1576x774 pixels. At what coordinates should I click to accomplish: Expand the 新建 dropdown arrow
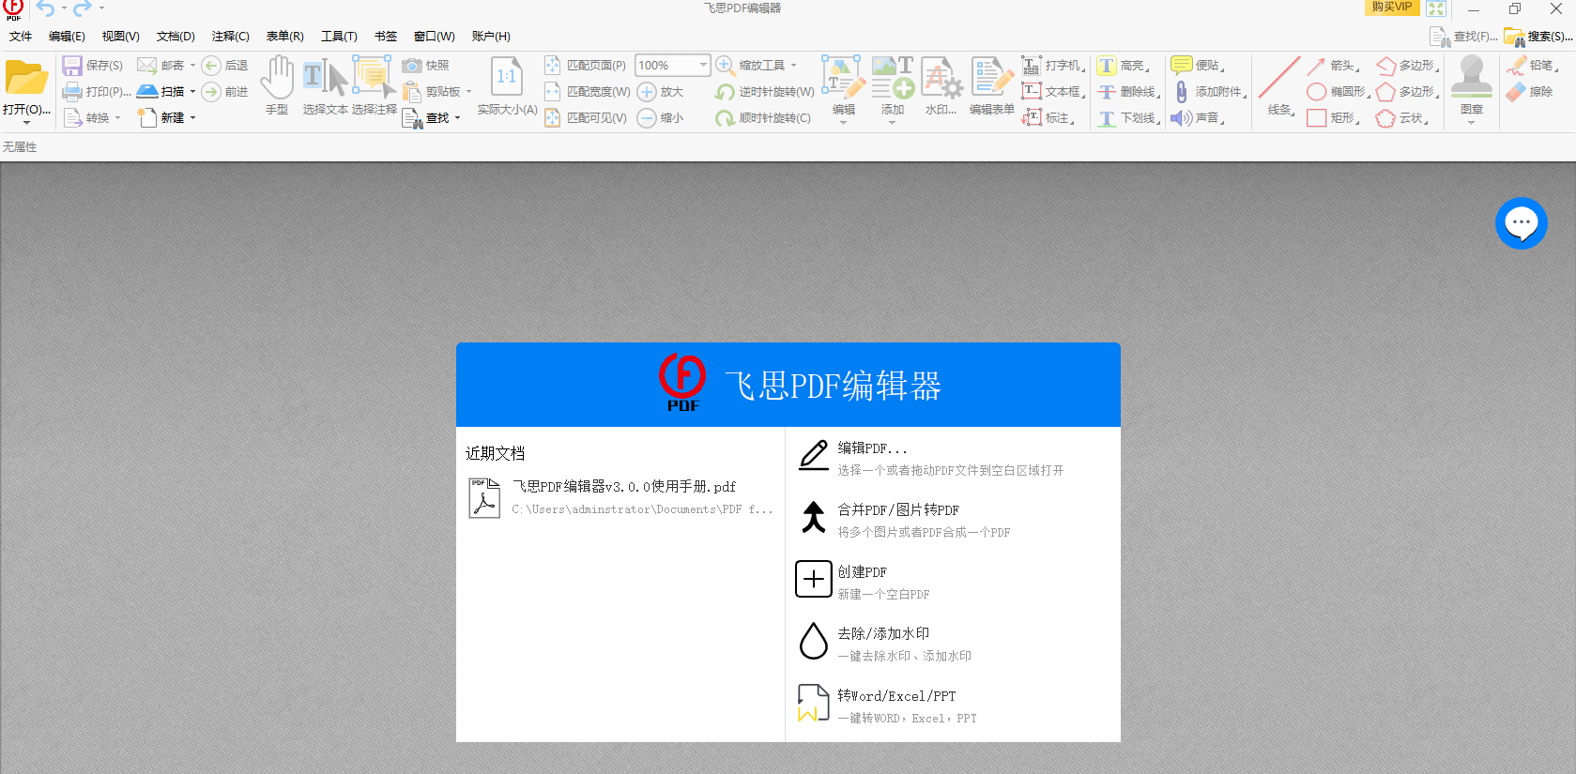[x=192, y=118]
